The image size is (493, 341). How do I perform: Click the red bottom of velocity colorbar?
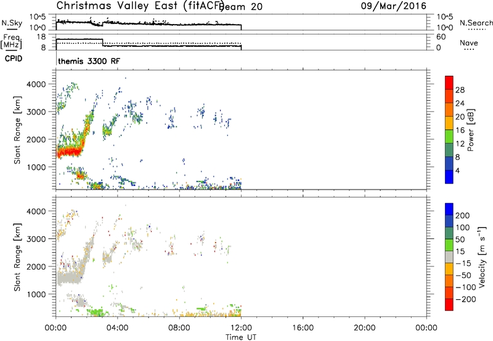point(449,305)
